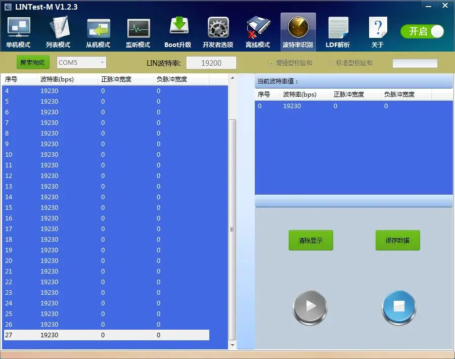Click the 搜索完成 search button
This screenshot has width=455, height=359.
coord(33,63)
